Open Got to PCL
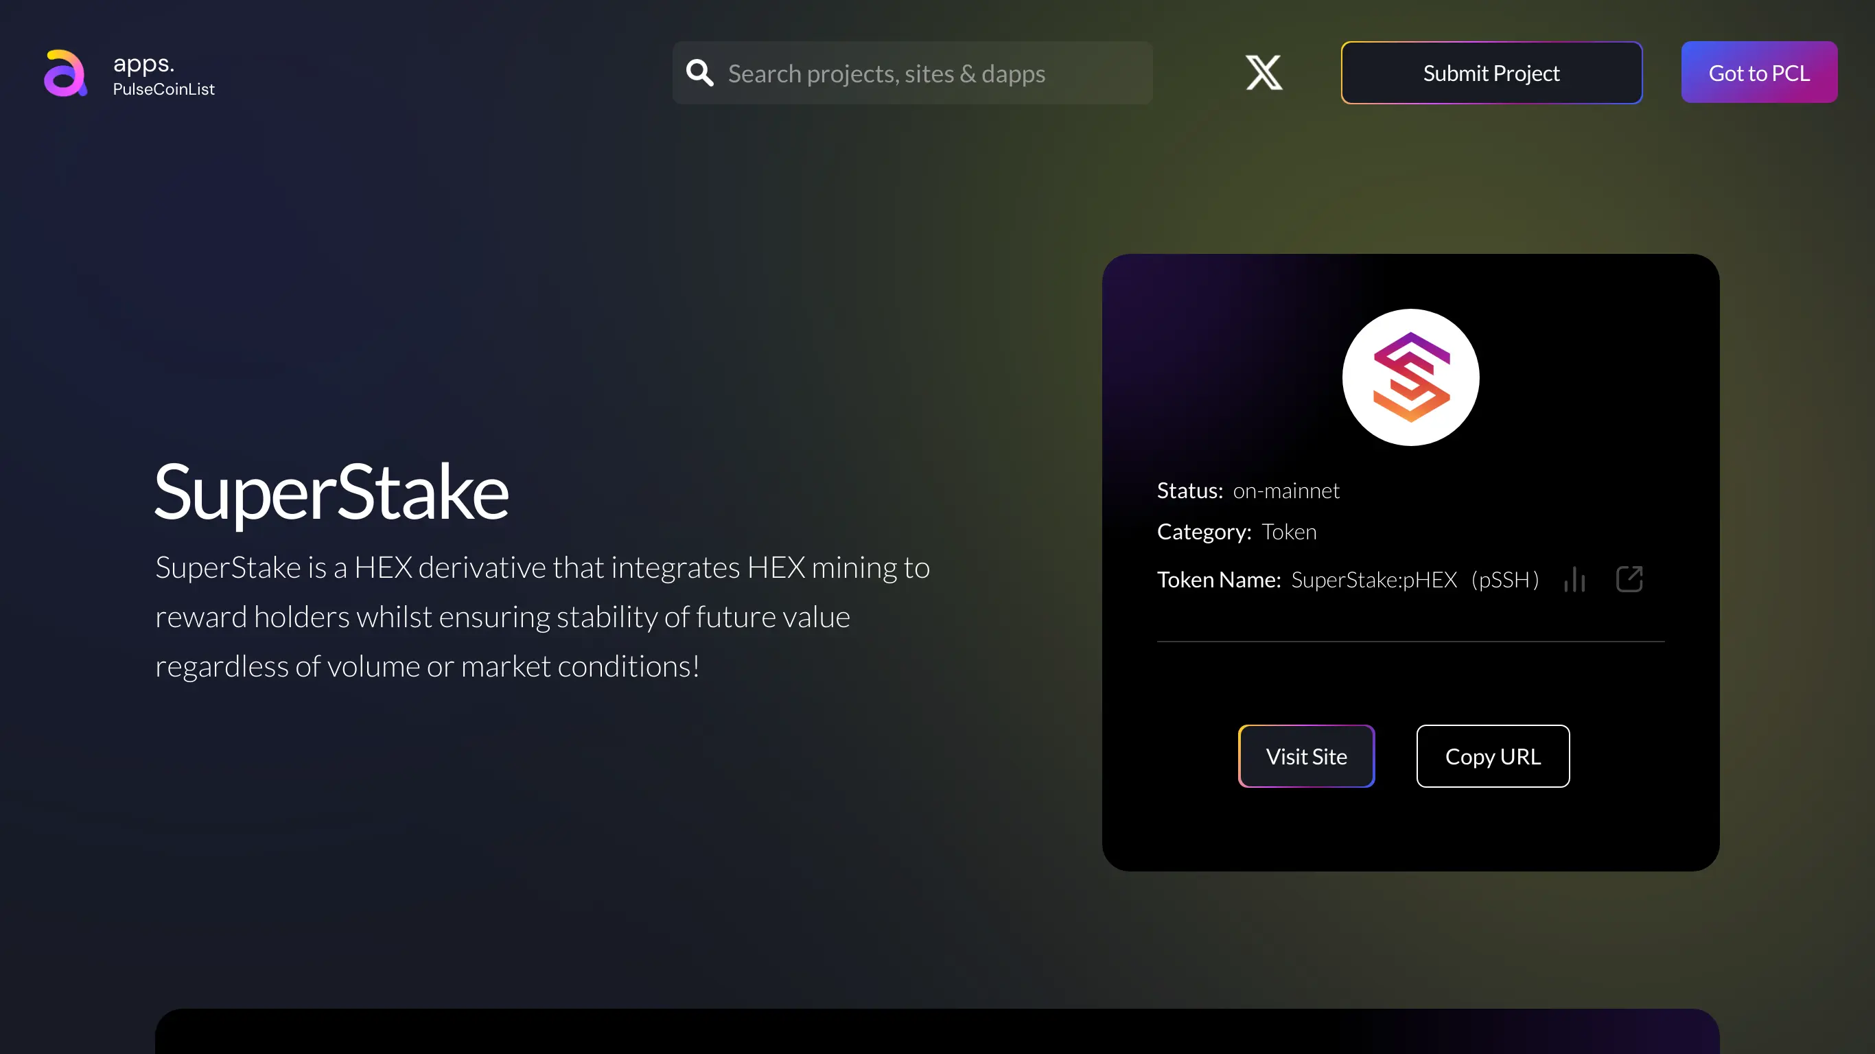Viewport: 1875px width, 1054px height. coord(1759,72)
